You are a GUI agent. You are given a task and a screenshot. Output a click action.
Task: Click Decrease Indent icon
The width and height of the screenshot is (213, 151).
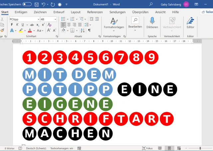click(x=92, y=19)
